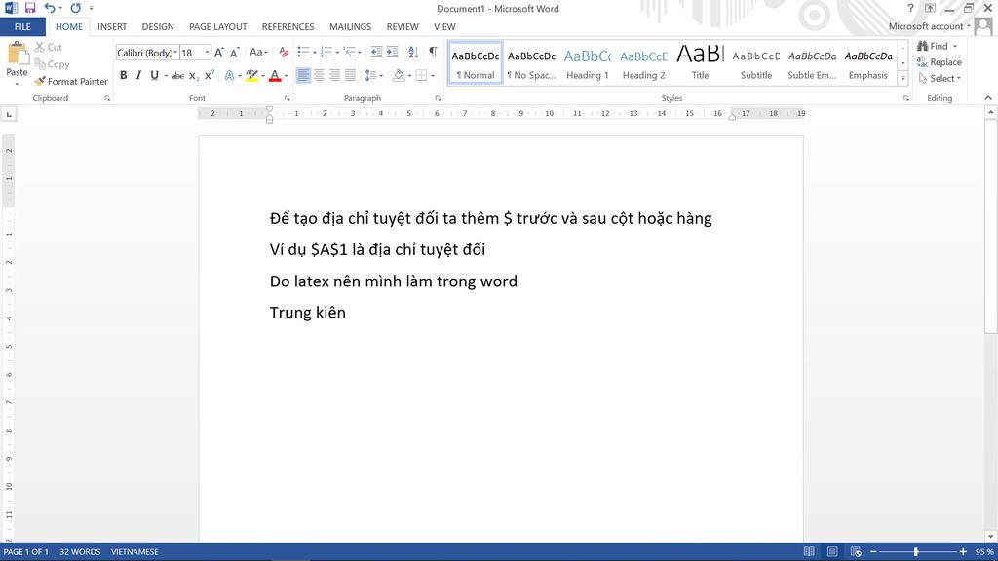Switch to the INSERT tab
Viewport: 998px width, 561px height.
click(112, 26)
